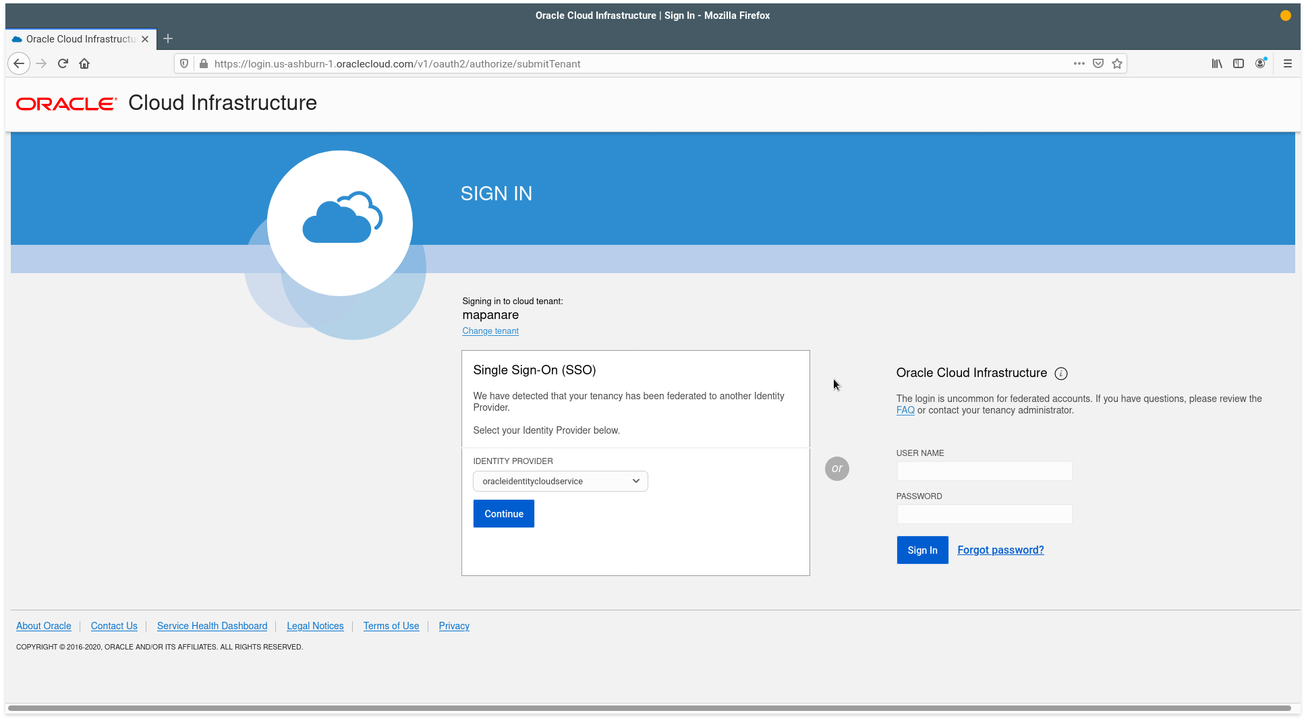Toggle the sidebar view icon
The height and width of the screenshot is (721, 1306).
pos(1239,63)
